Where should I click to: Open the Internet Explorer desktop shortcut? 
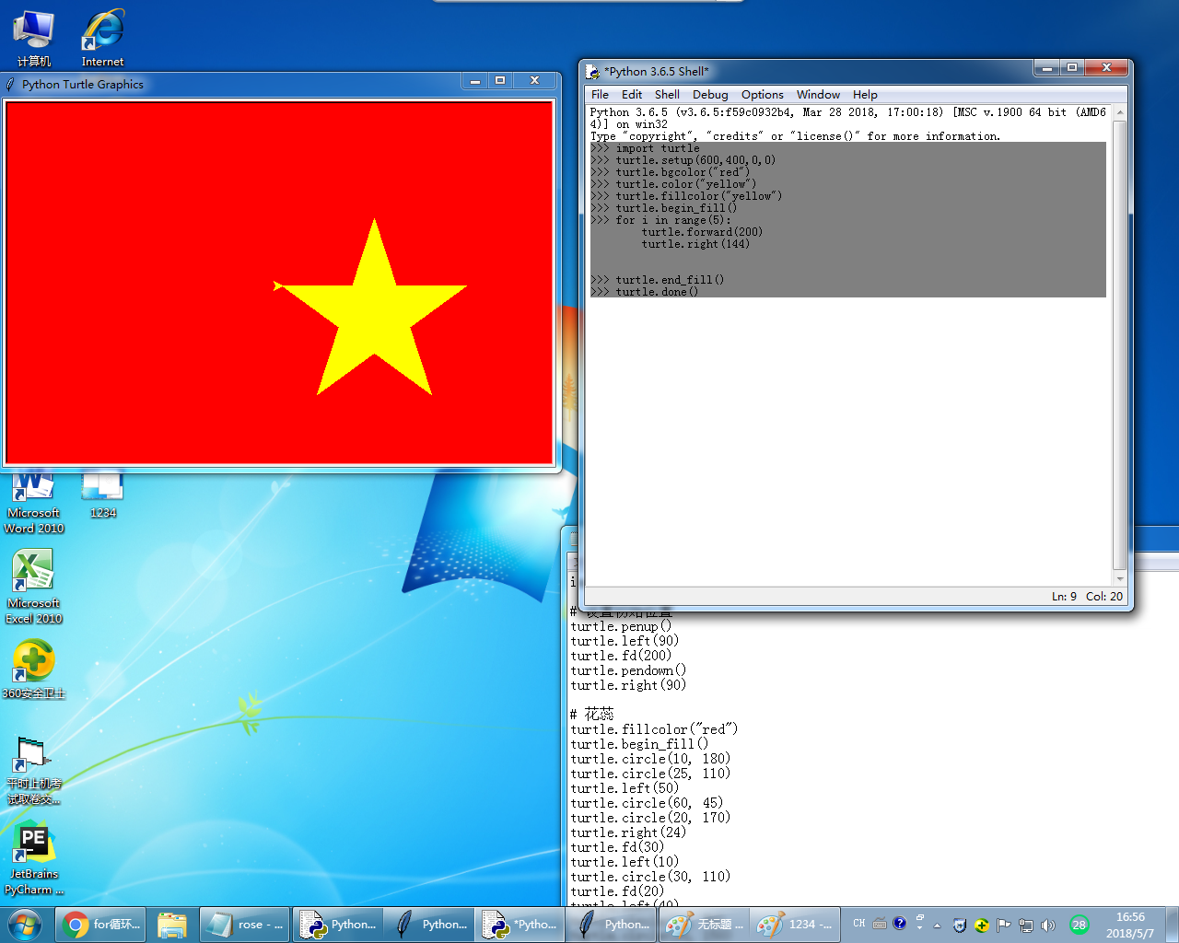(x=102, y=37)
